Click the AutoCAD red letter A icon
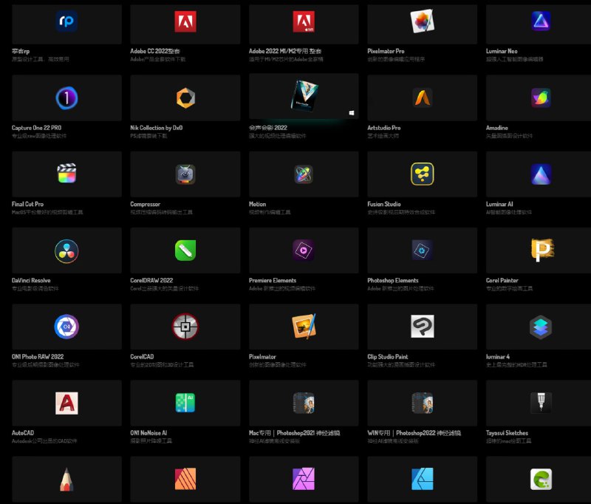The height and width of the screenshot is (504, 591). [x=67, y=403]
